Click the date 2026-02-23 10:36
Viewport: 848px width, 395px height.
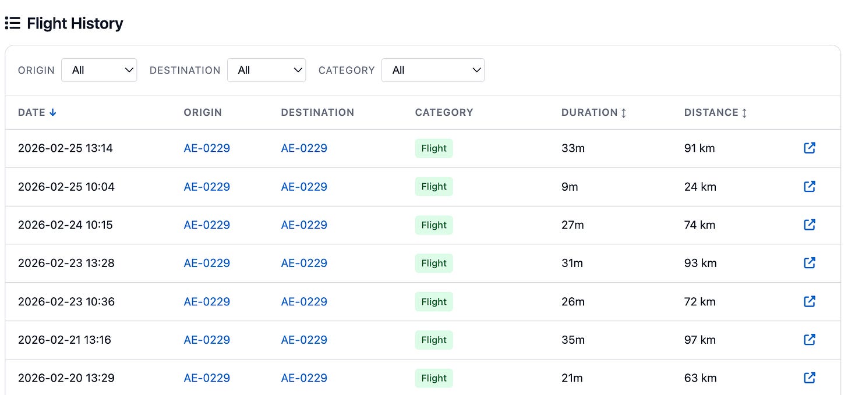(x=66, y=301)
